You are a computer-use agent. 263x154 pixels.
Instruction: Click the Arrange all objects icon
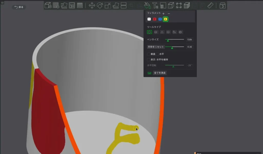coord(72,5)
